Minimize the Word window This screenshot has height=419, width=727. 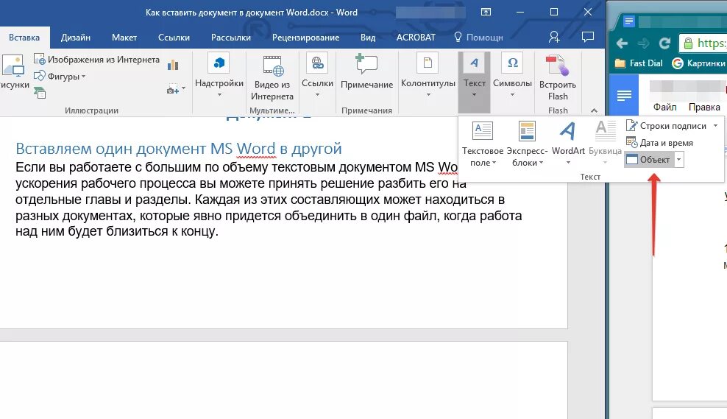tap(520, 12)
